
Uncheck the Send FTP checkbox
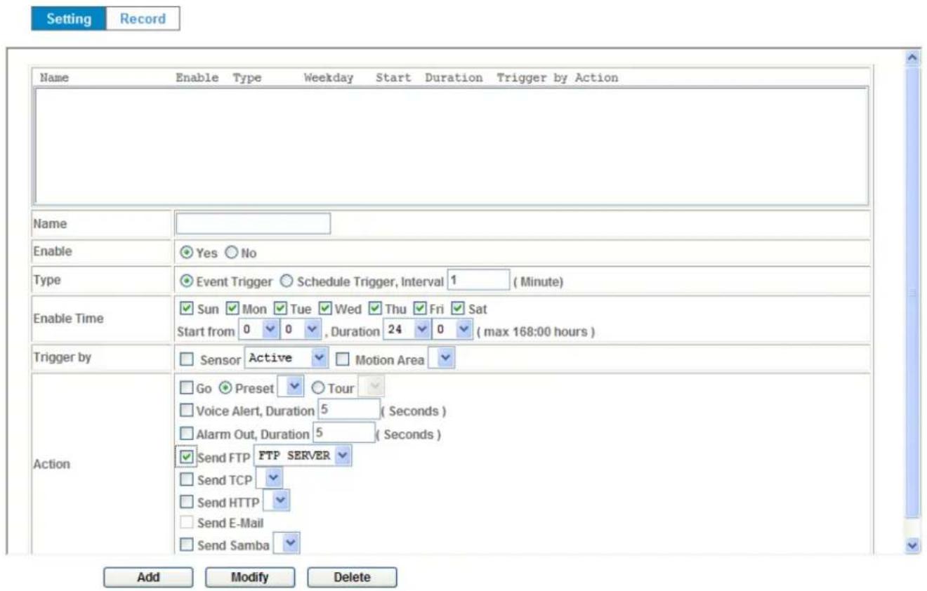pos(187,457)
